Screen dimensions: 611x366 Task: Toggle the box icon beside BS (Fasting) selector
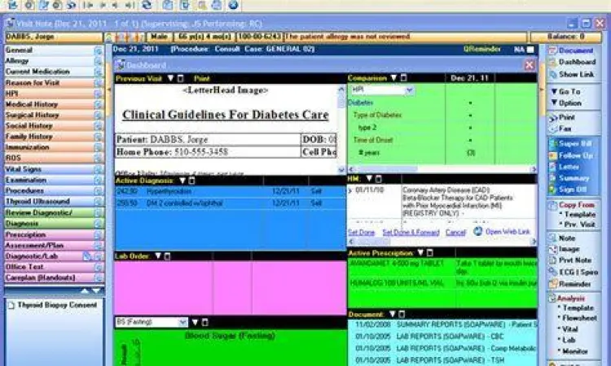205,322
